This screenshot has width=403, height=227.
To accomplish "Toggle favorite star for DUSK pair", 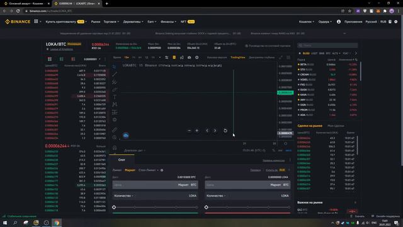I will click(298, 90).
